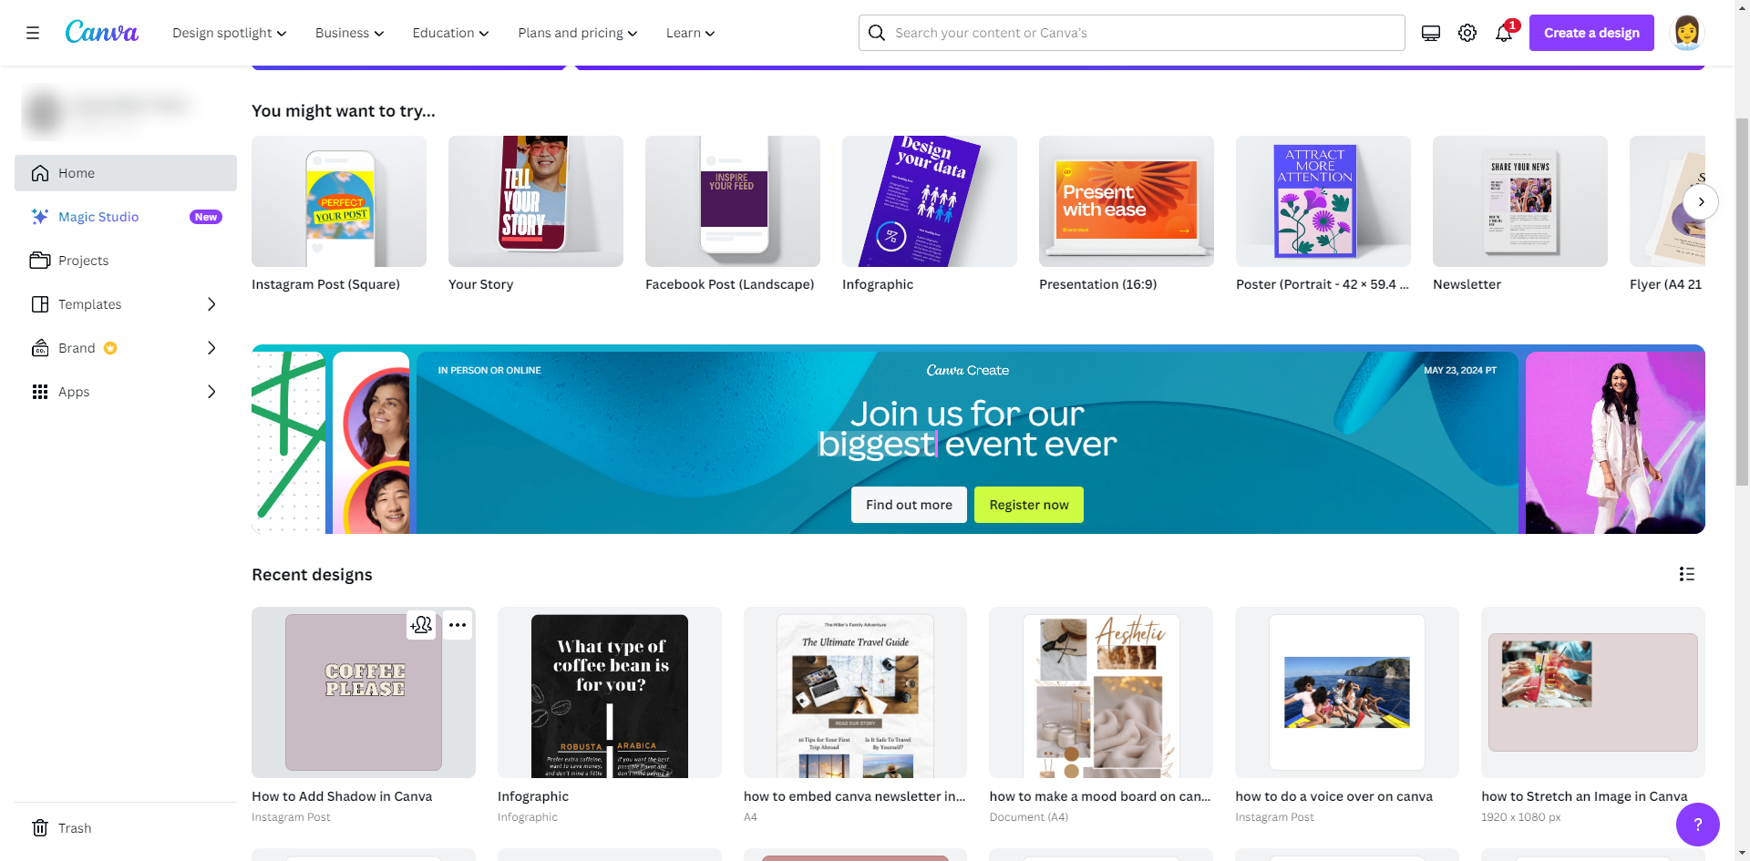Open the settings gear icon

click(1467, 33)
